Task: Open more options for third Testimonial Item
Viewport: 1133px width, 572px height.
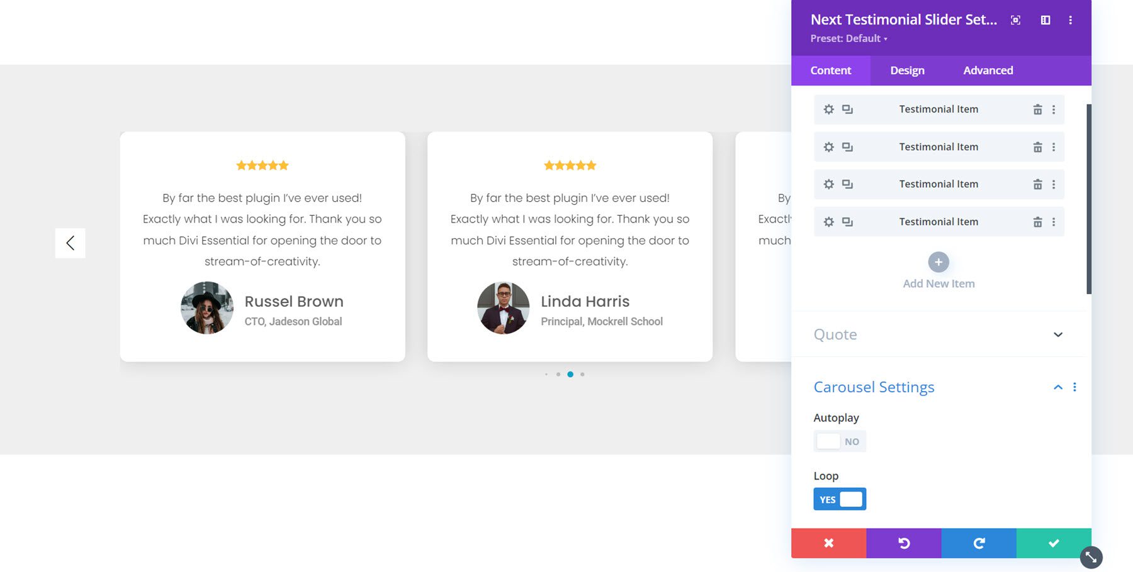Action: tap(1054, 184)
